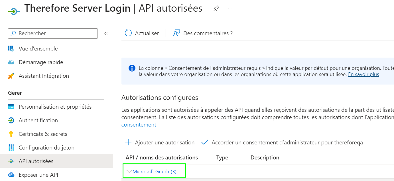
Task: Collapse the Microsoft Graph permissions group
Action: pos(129,171)
